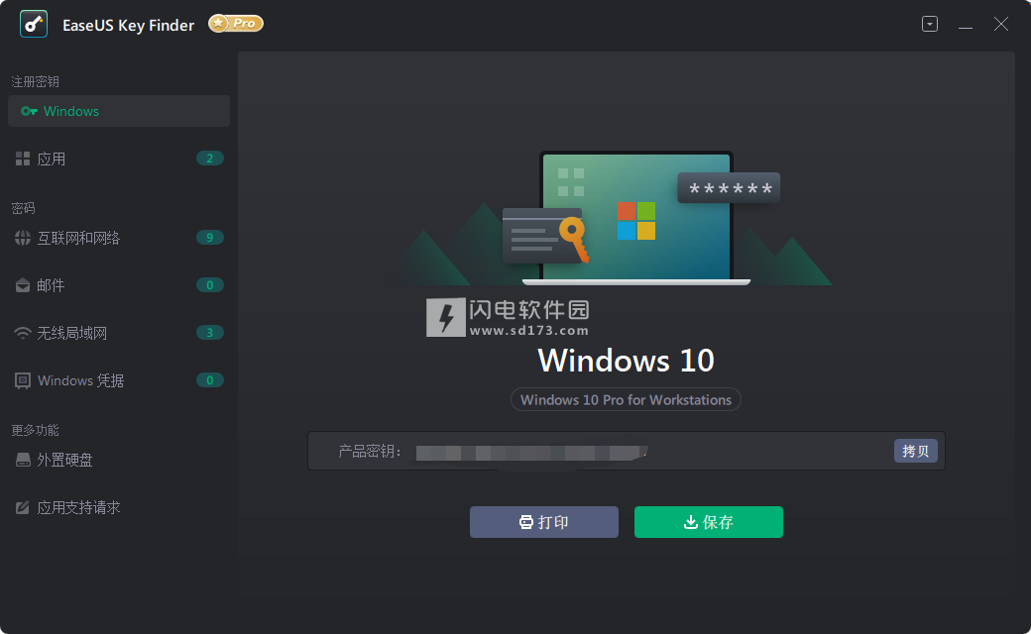Viewport: 1031px width, 634px height.
Task: Copy the product key with 拷贝 button
Action: pyautogui.click(x=915, y=451)
